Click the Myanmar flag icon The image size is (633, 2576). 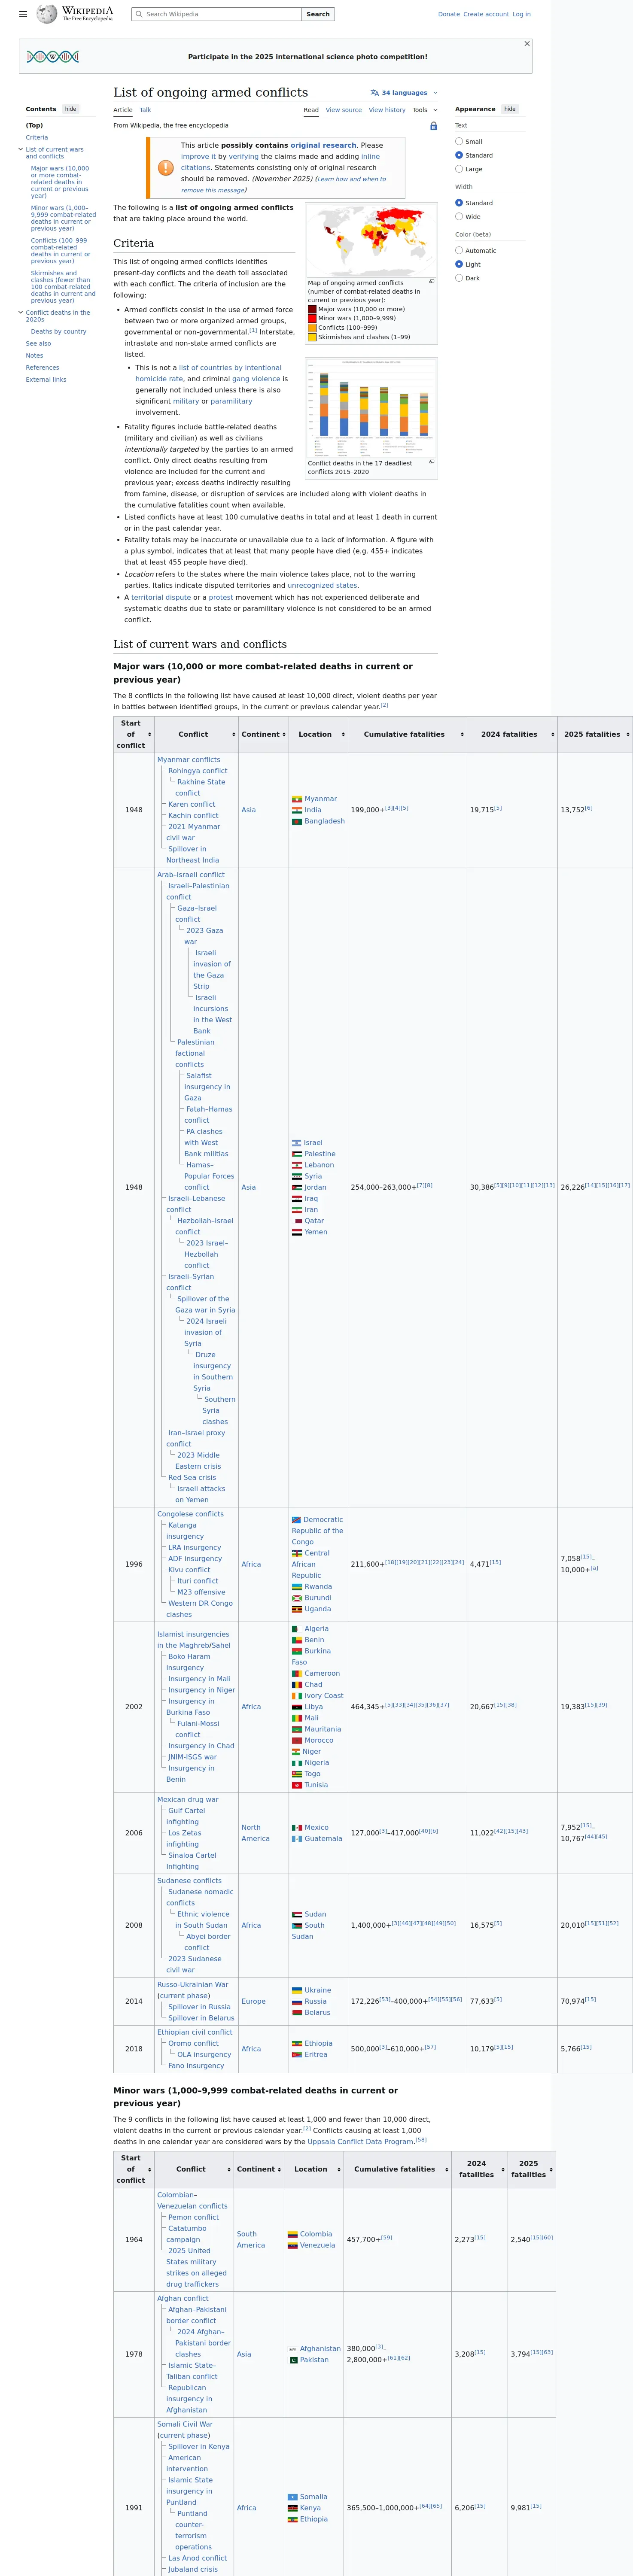point(297,799)
